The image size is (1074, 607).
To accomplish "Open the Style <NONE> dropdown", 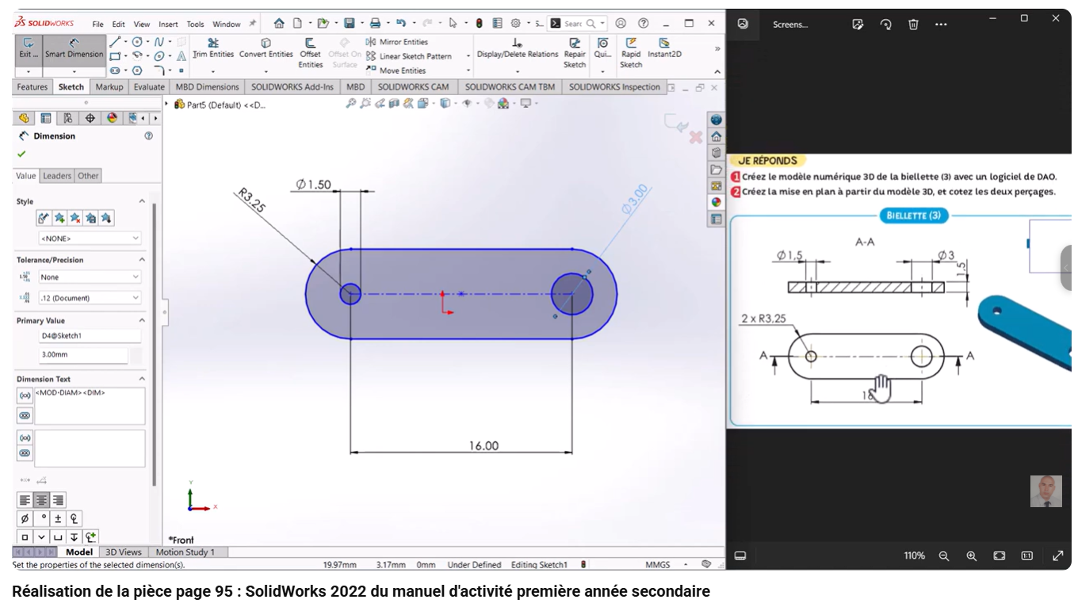I will [x=90, y=239].
